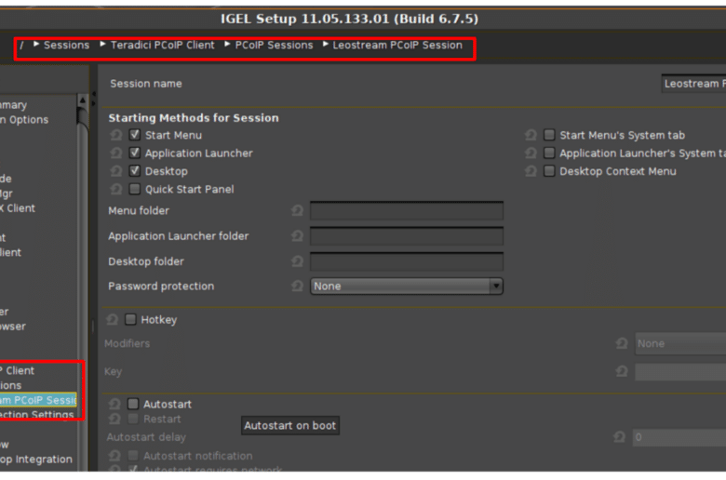
Task: Click the Key input field
Action: (680, 372)
